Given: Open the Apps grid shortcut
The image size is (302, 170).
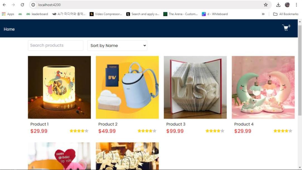Looking at the screenshot, I should pos(8,14).
